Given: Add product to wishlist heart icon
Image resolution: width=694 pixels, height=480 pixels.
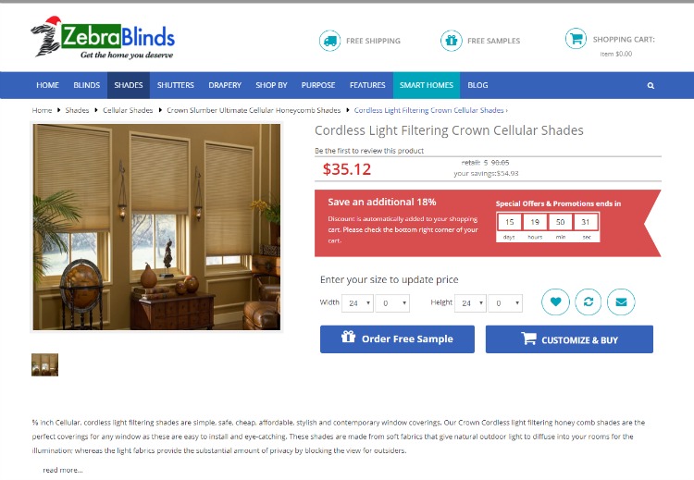Looking at the screenshot, I should (x=555, y=302).
